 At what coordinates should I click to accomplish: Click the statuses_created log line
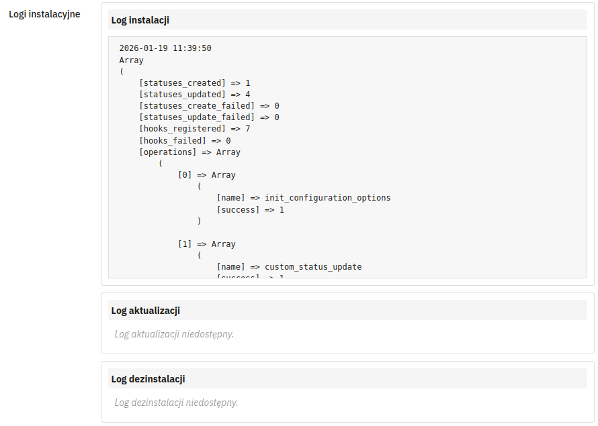tap(194, 83)
